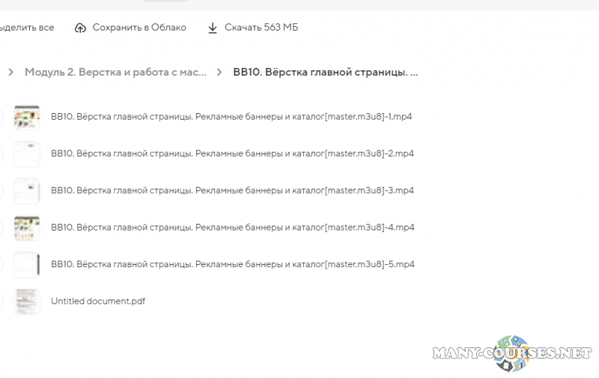Select the file name ending in -3.mp4
599x378 pixels.
coord(232,190)
